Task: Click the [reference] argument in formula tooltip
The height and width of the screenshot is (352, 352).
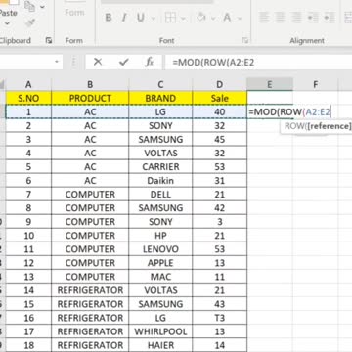Action: point(329,126)
